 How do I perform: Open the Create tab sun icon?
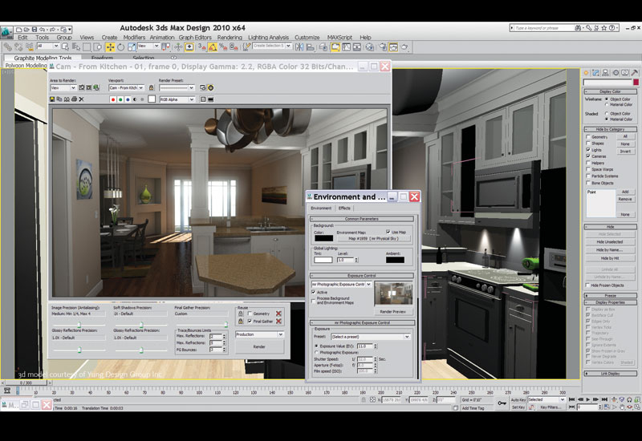[587, 73]
